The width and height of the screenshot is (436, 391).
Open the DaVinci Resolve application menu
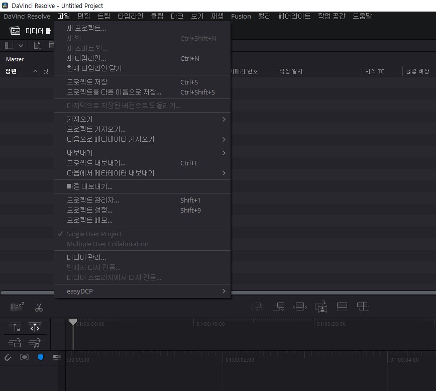click(x=27, y=16)
